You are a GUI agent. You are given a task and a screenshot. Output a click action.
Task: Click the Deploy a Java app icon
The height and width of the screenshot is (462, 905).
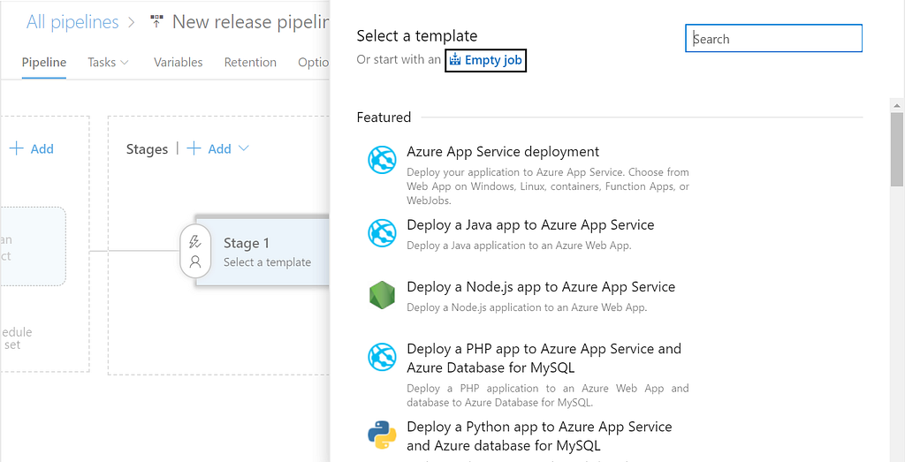382,232
